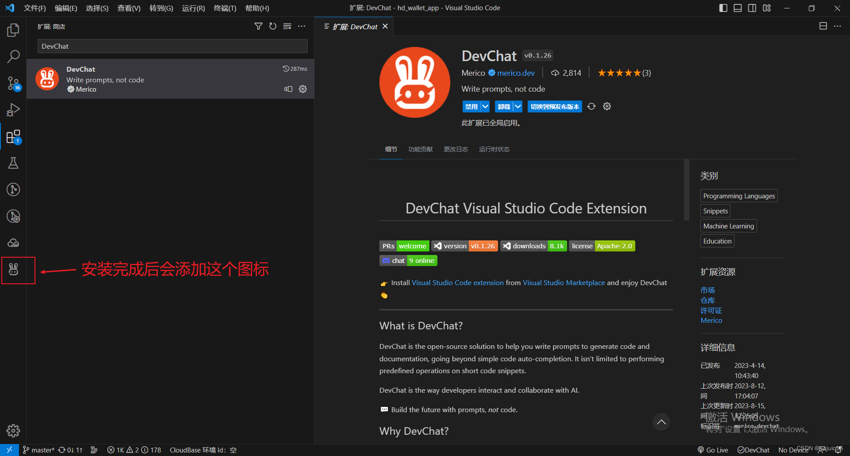Clear extension search results icon
The image size is (850, 456).
coord(287,27)
